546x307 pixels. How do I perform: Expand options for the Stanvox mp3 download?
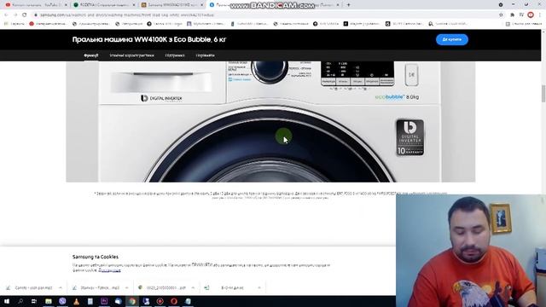[x=127, y=288]
